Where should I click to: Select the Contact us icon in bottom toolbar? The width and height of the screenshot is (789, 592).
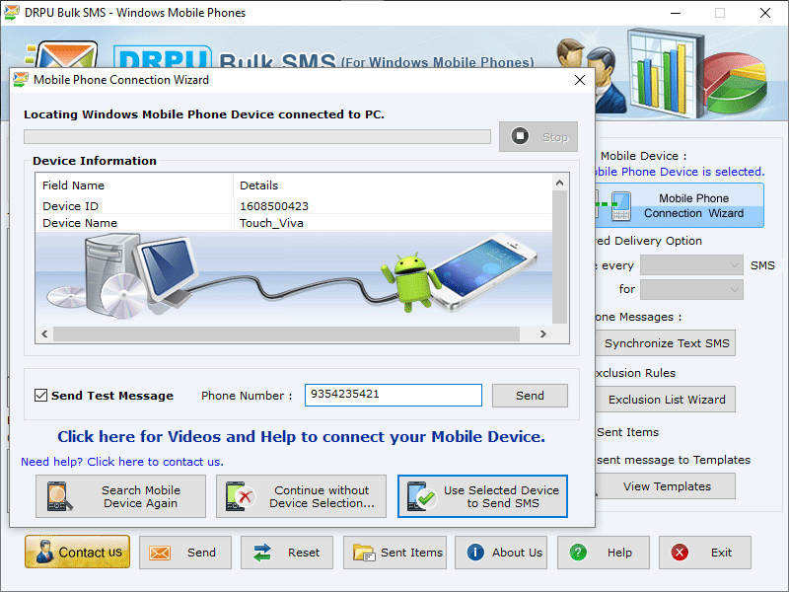coord(44,553)
